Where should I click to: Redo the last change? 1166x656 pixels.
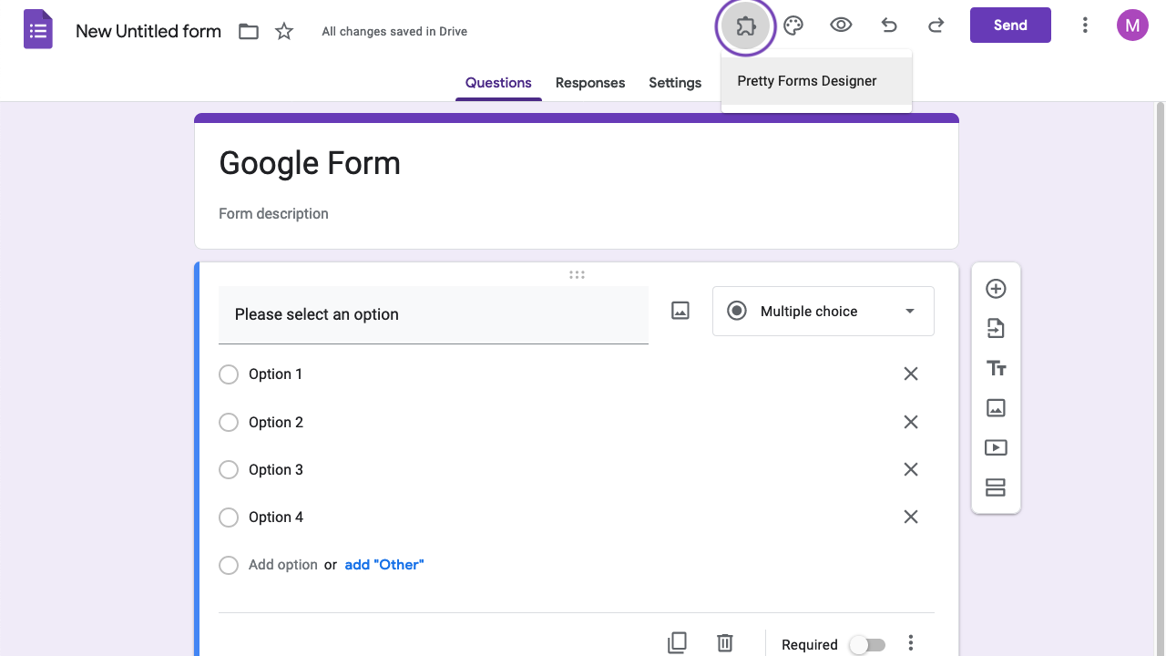[936, 26]
